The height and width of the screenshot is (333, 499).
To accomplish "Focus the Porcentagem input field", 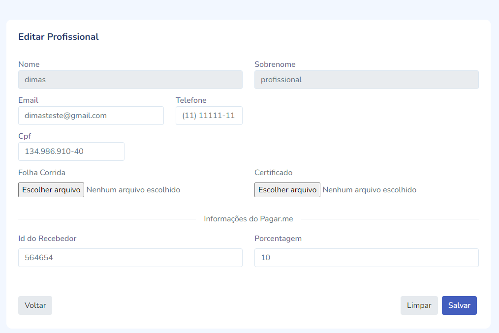I will 366,258.
